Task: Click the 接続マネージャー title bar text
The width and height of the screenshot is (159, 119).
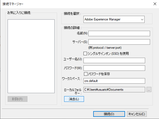Action: (13, 4)
